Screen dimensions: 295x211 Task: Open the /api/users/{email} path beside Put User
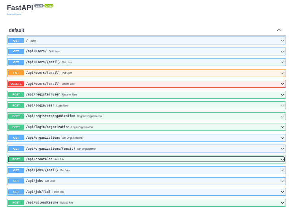coord(43,73)
